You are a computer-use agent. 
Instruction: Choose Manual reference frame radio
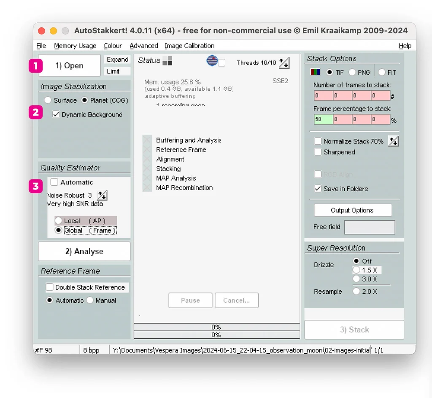(x=90, y=300)
